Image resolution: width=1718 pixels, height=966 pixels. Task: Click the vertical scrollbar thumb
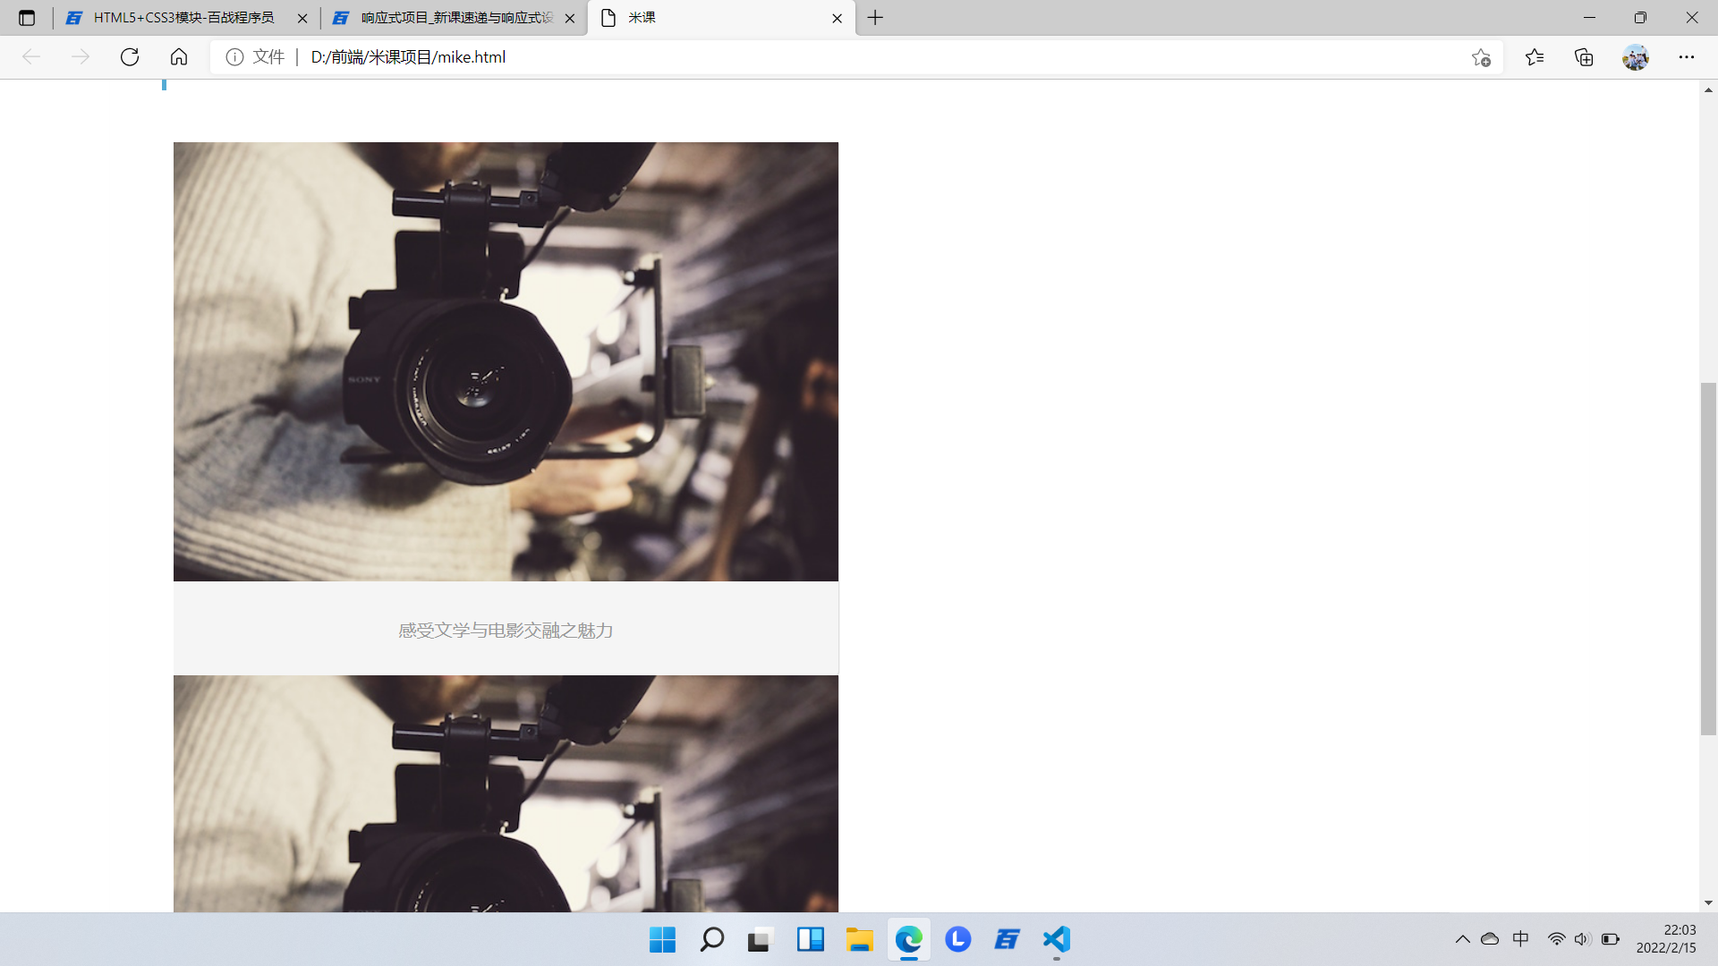point(1708,559)
